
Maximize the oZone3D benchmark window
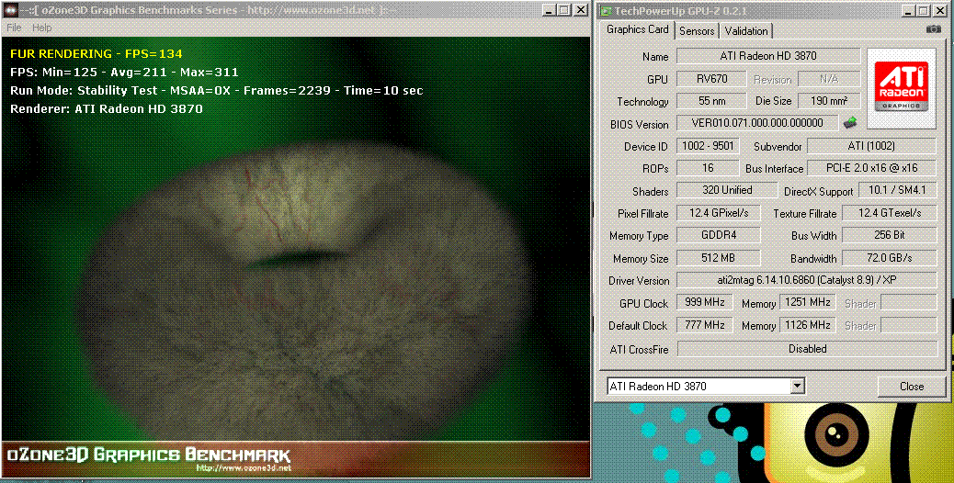point(564,10)
